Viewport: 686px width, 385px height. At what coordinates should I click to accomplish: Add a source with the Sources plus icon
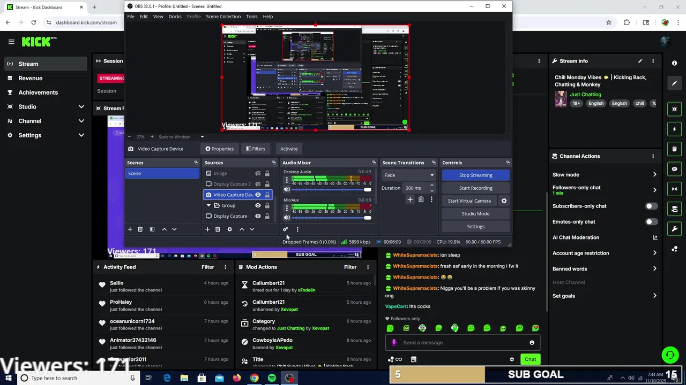coord(207,229)
